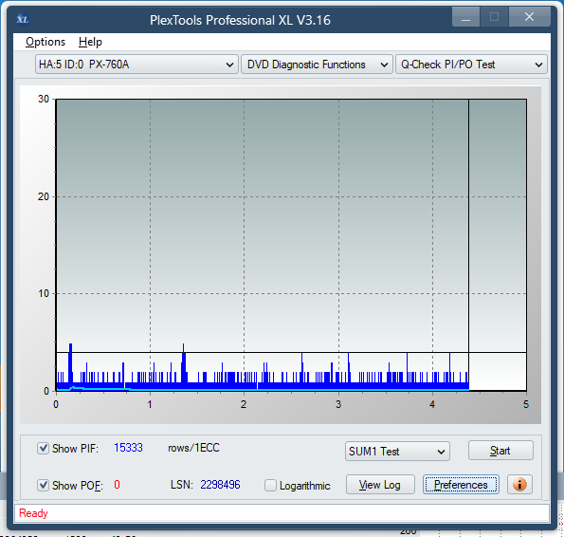Open the Options menu
564x537 pixels.
(45, 42)
